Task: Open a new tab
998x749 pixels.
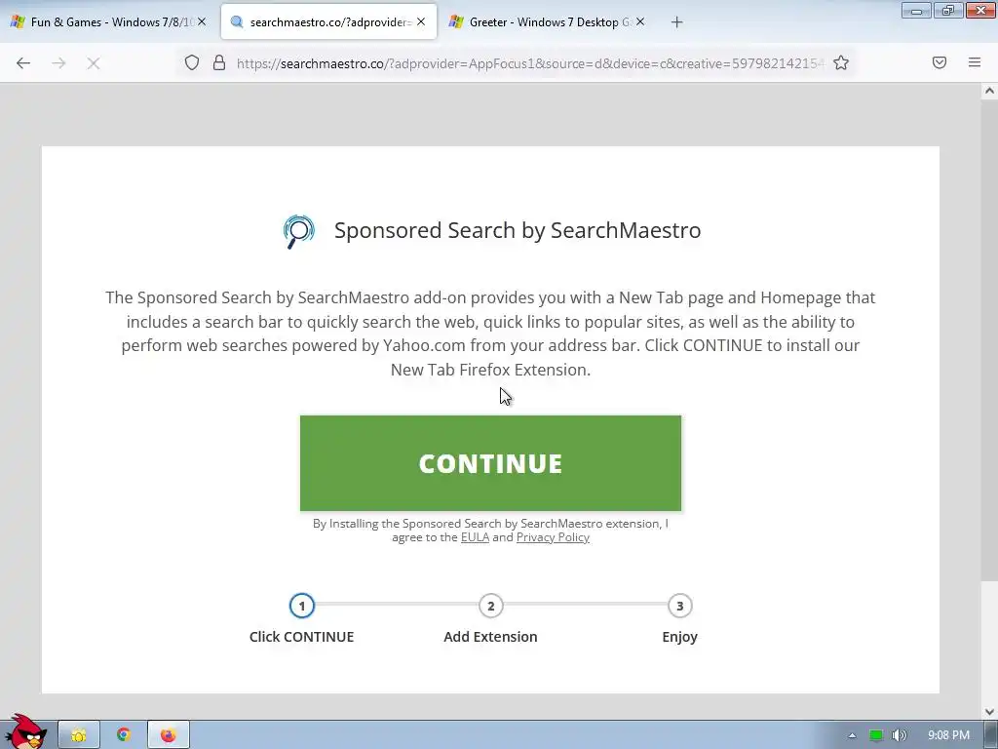Action: click(x=676, y=22)
